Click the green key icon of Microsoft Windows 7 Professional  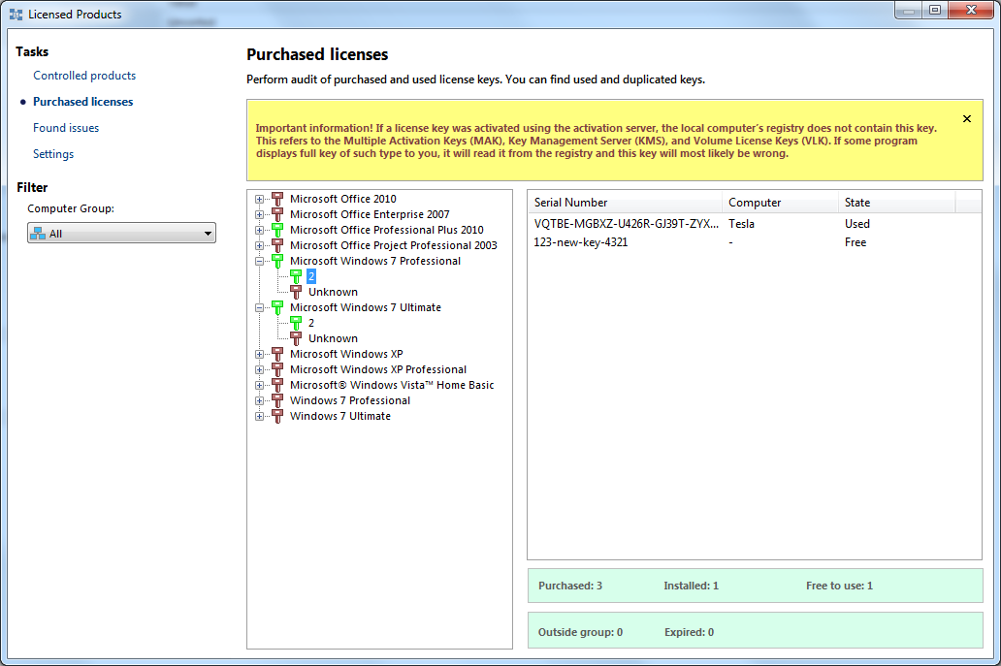point(277,261)
